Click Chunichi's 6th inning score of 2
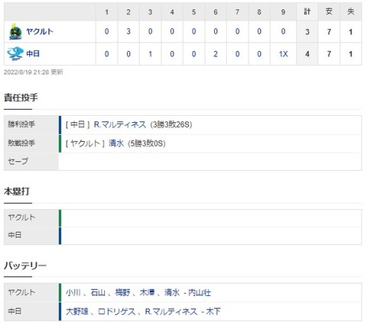This screenshot has height=325, width=367. 216,54
